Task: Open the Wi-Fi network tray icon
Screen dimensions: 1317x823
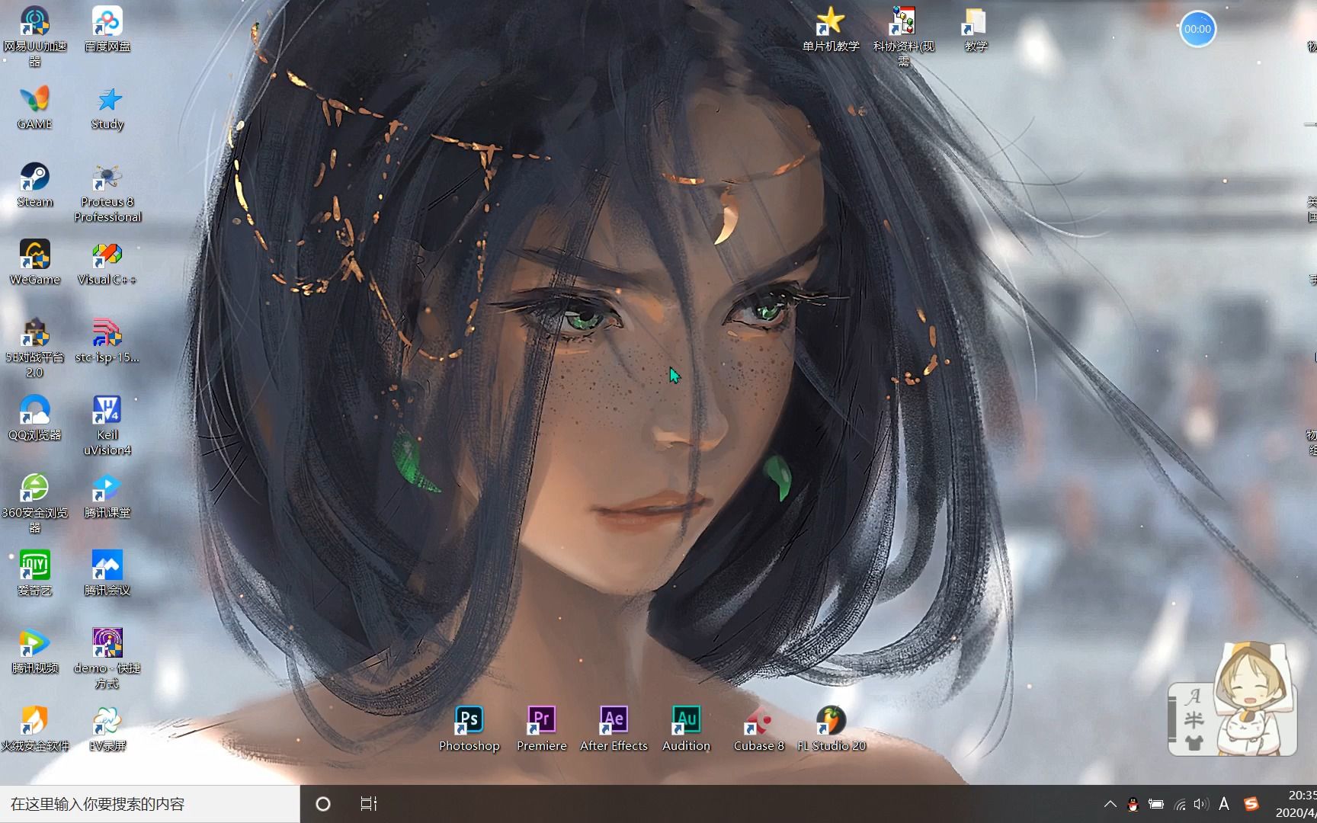Action: click(1180, 804)
